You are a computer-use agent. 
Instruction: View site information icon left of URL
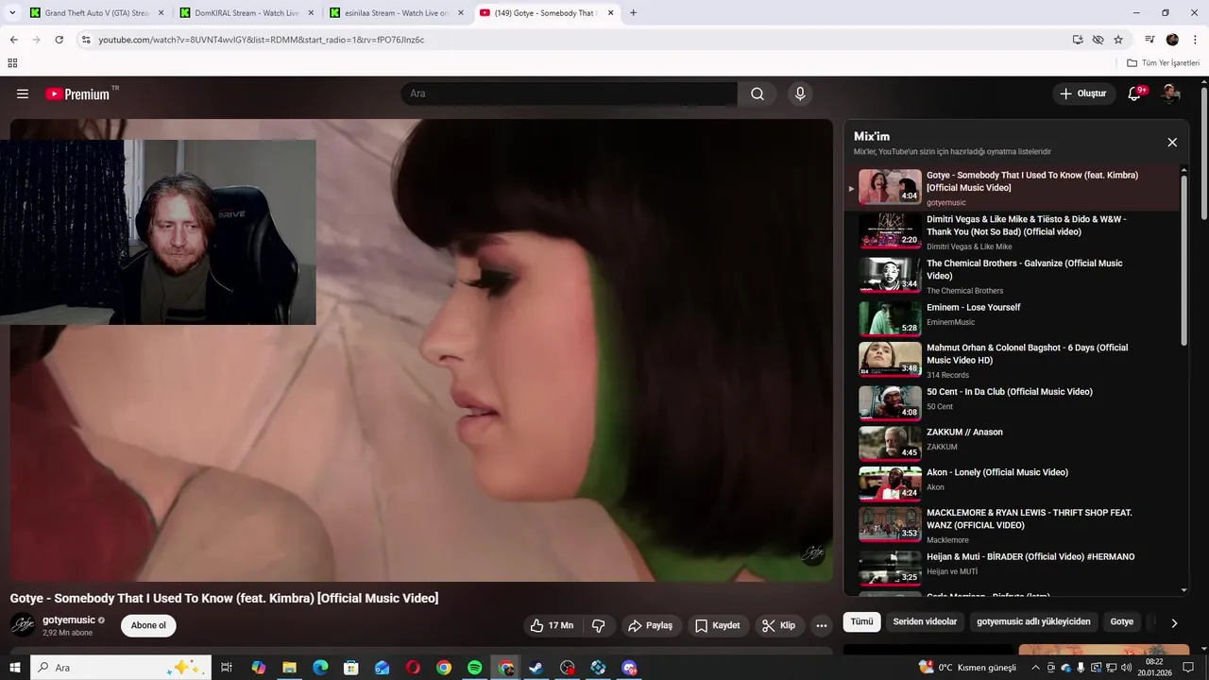pyautogui.click(x=86, y=40)
